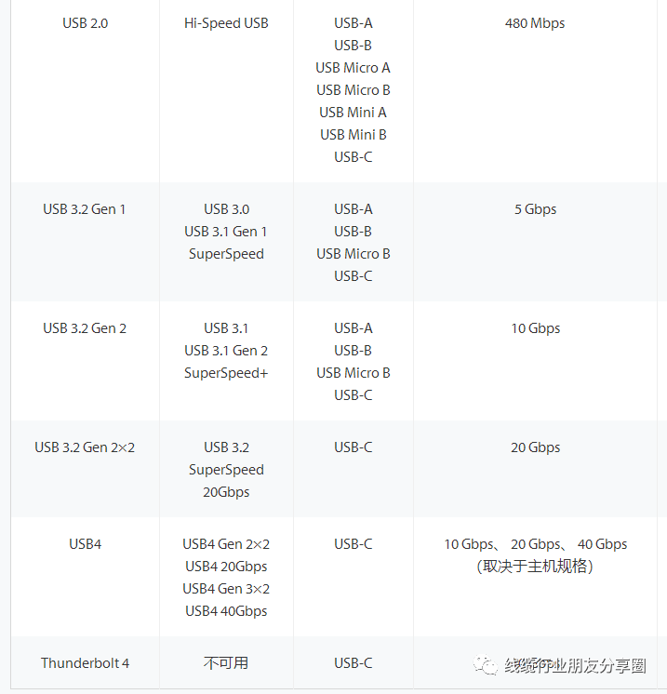Image resolution: width=667 pixels, height=694 pixels.
Task: Click the 取决于主机规格 note
Action: point(535,566)
